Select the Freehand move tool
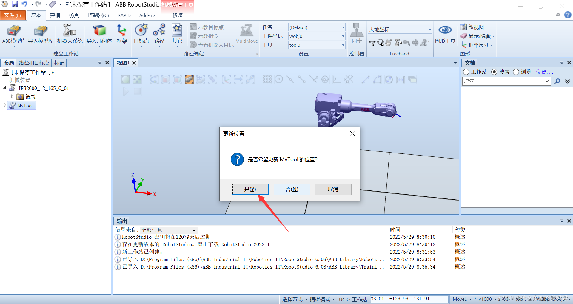The width and height of the screenshot is (573, 304). tap(372, 43)
